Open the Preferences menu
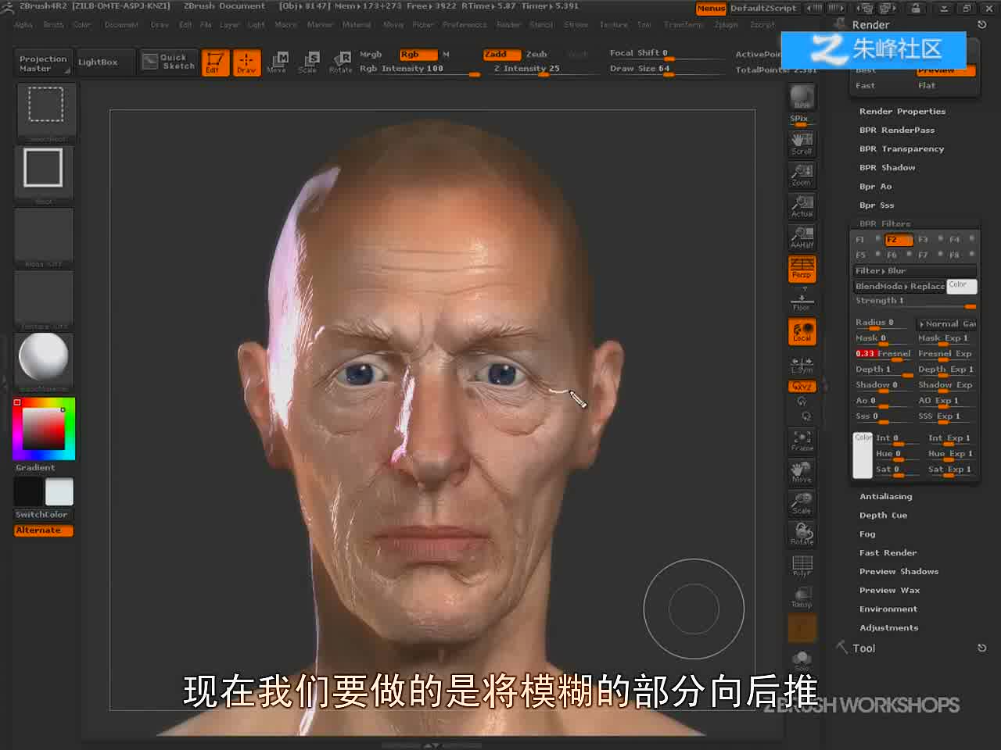 465,25
